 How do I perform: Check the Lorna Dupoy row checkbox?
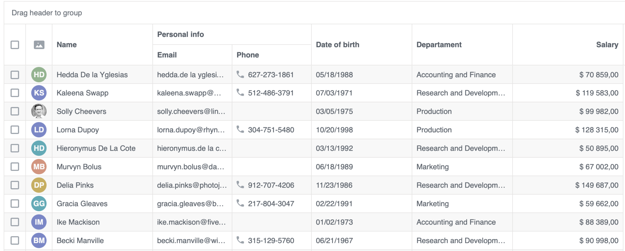coord(15,130)
